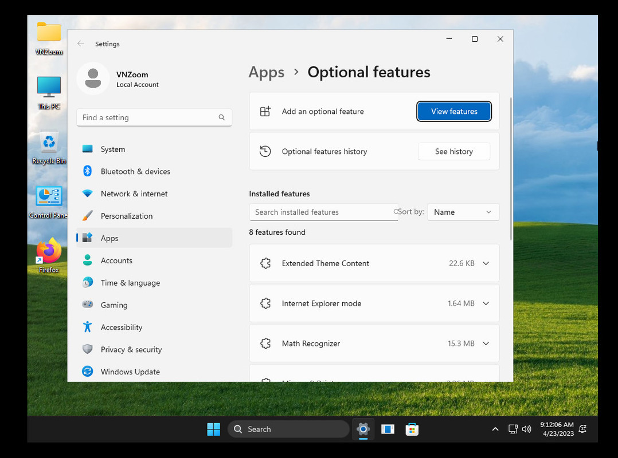Click the Gaming controller icon
Image resolution: width=618 pixels, height=458 pixels.
point(88,304)
